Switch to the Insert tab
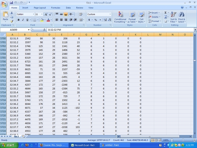This screenshot has height=148, width=197. tap(25, 8)
